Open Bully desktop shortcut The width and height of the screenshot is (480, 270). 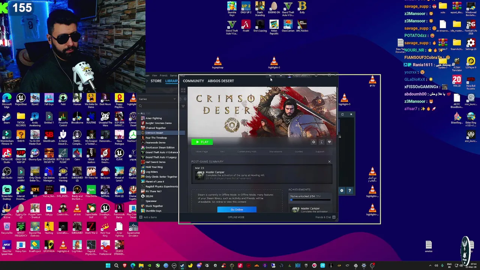coord(302,8)
